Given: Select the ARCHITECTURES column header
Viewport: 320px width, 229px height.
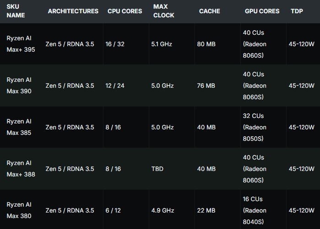Looking at the screenshot, I should point(73,11).
